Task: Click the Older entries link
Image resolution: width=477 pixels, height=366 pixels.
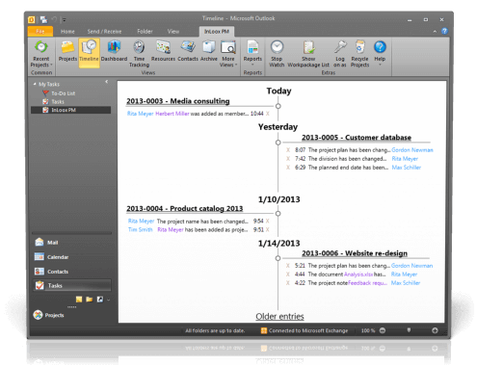Action: point(279,316)
